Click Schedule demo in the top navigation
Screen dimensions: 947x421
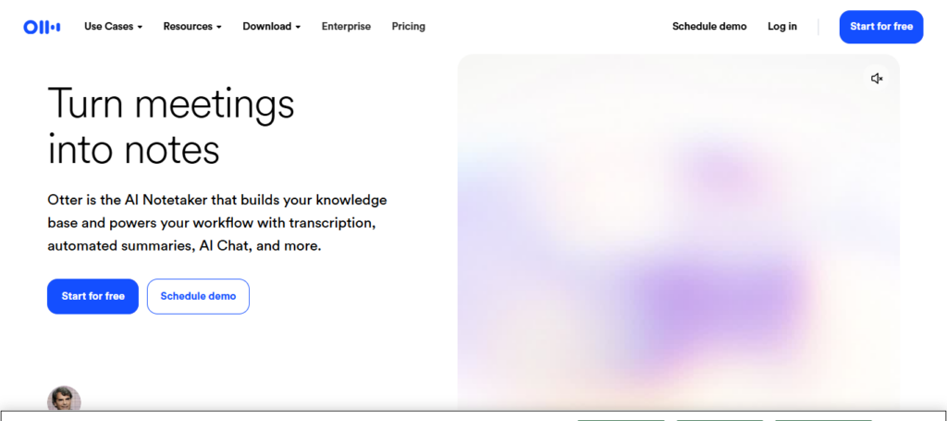[709, 27]
